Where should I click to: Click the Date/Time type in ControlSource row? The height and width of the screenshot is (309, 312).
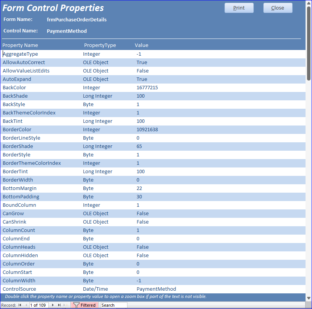coord(95,289)
